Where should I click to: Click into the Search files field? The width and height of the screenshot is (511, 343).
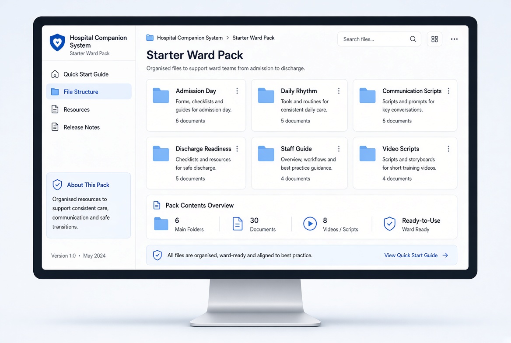(379, 39)
